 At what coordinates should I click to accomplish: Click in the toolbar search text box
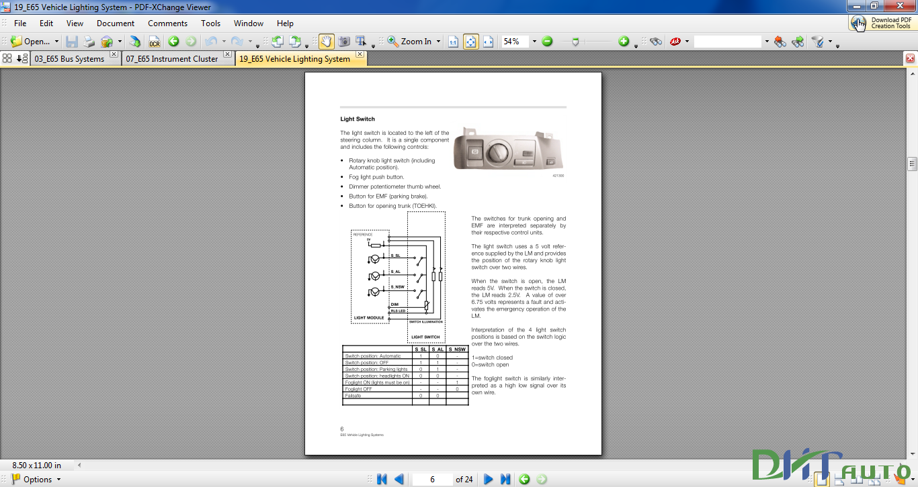[728, 42]
